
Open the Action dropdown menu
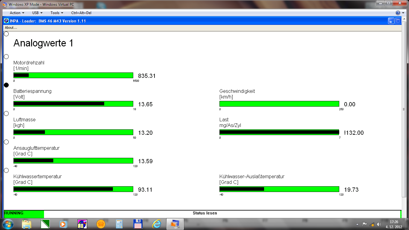[x=17, y=13]
